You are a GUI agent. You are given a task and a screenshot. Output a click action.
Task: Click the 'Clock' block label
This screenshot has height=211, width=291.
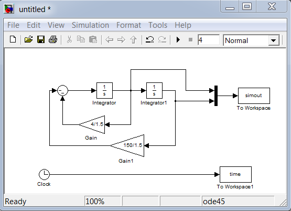tap(44, 184)
